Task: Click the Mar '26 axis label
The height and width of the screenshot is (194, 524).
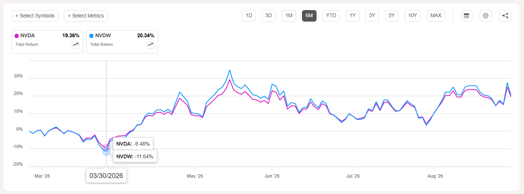Action: tap(42, 176)
